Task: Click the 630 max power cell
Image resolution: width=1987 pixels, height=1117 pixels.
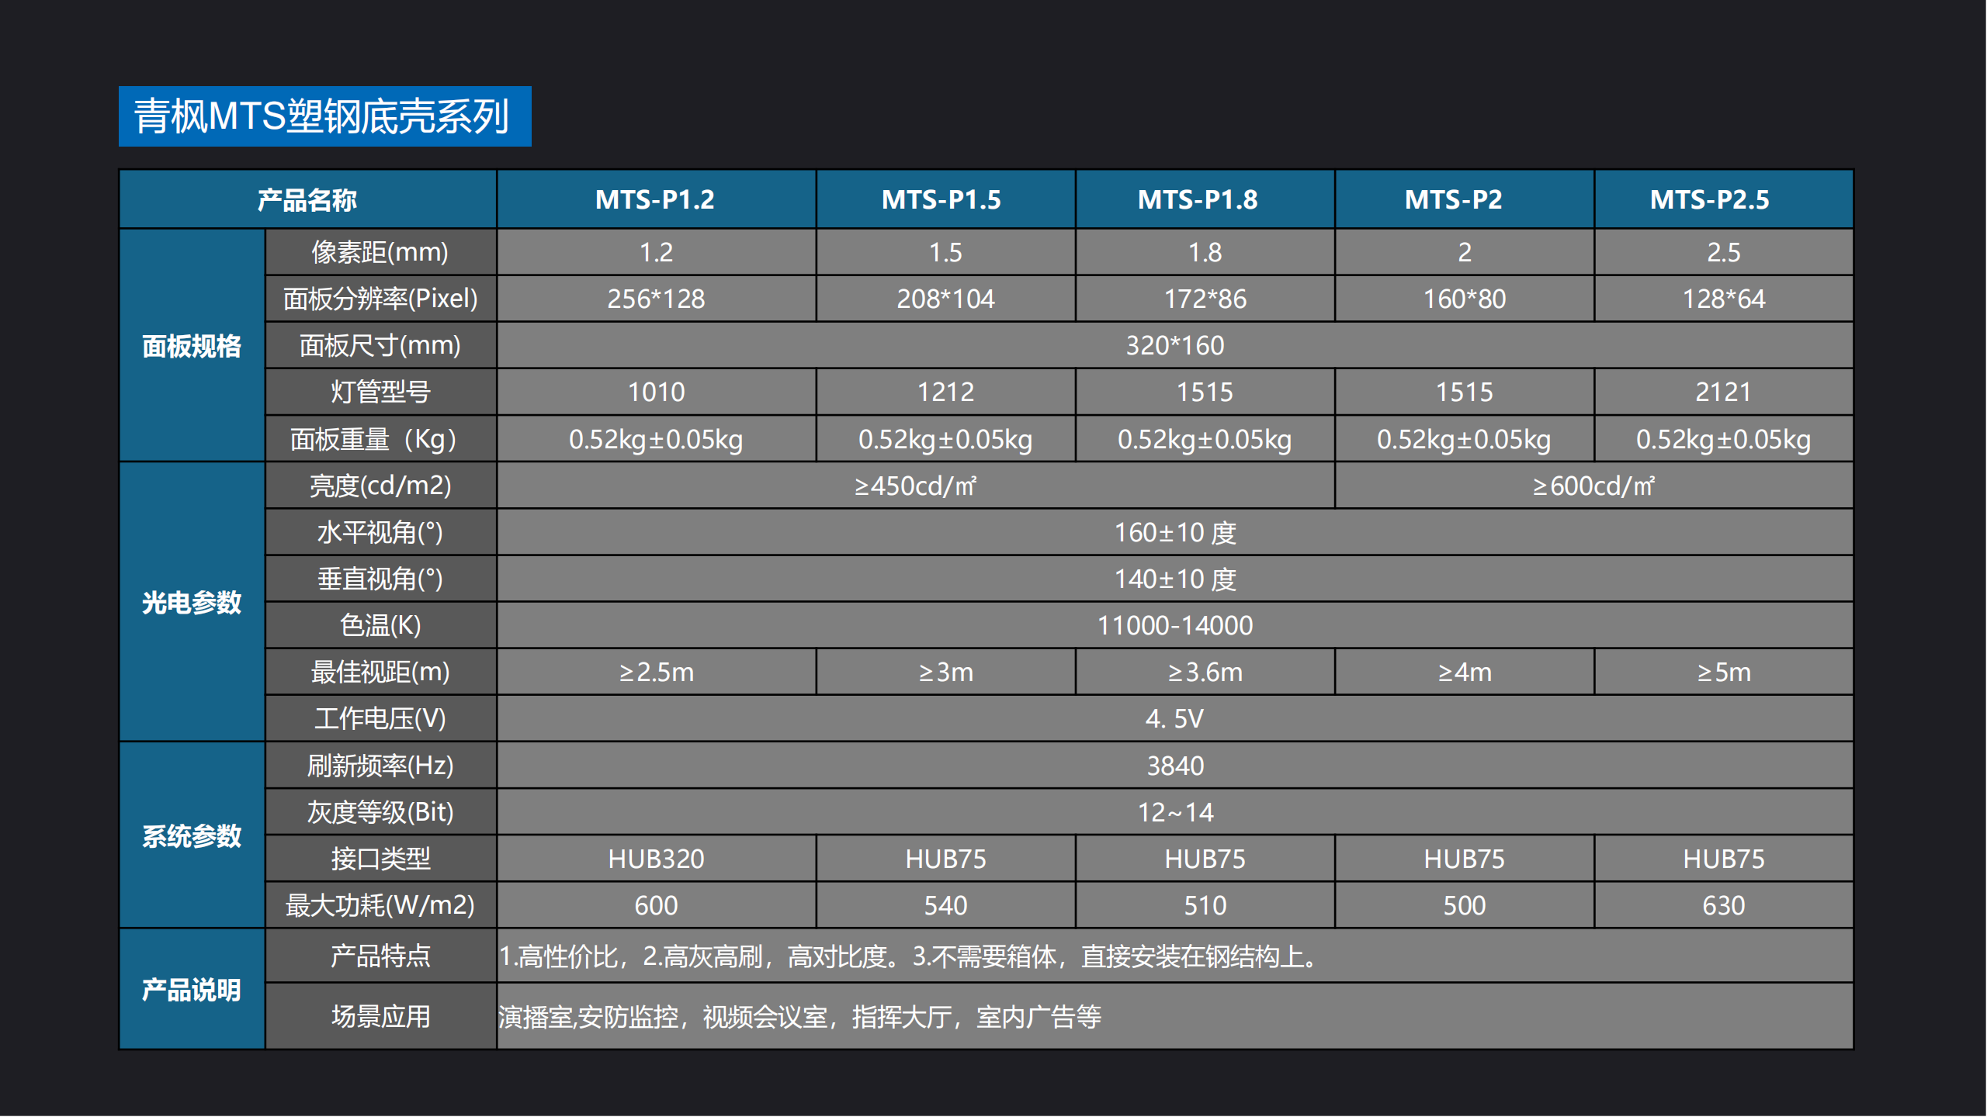Action: click(1722, 905)
